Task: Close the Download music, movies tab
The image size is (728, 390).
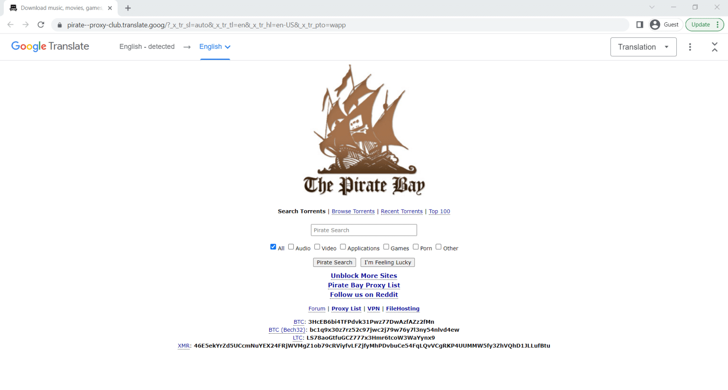Action: click(x=110, y=8)
